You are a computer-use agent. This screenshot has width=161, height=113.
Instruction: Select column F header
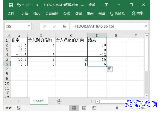[x=135, y=35]
